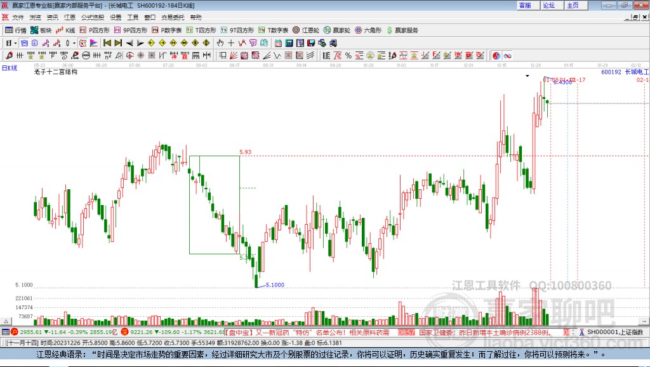Open the P四方形 tool
The image size is (650, 367).
pyautogui.click(x=95, y=30)
